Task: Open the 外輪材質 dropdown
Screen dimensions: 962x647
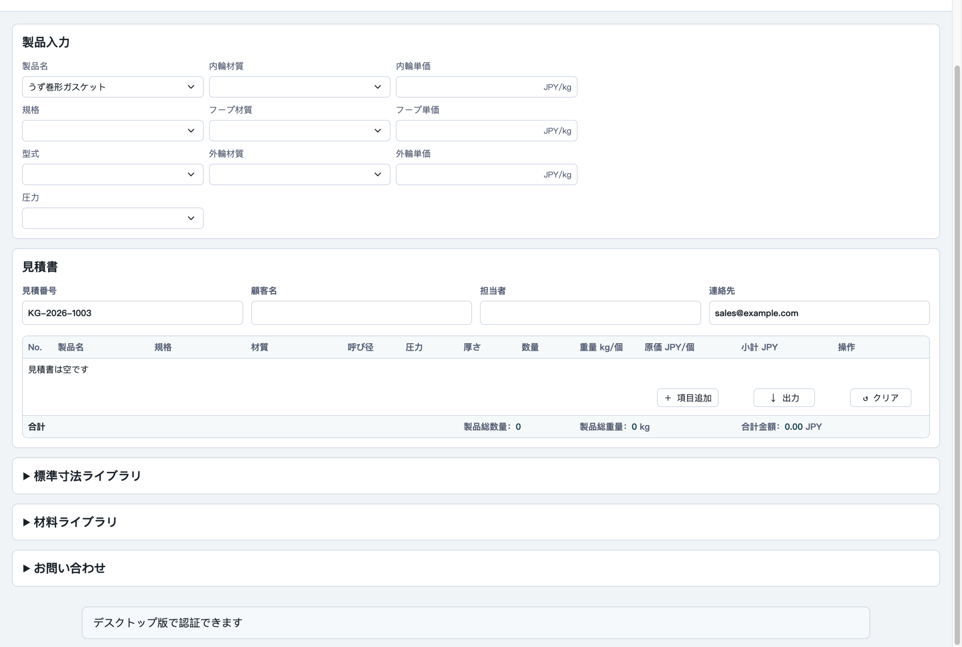Action: [299, 174]
